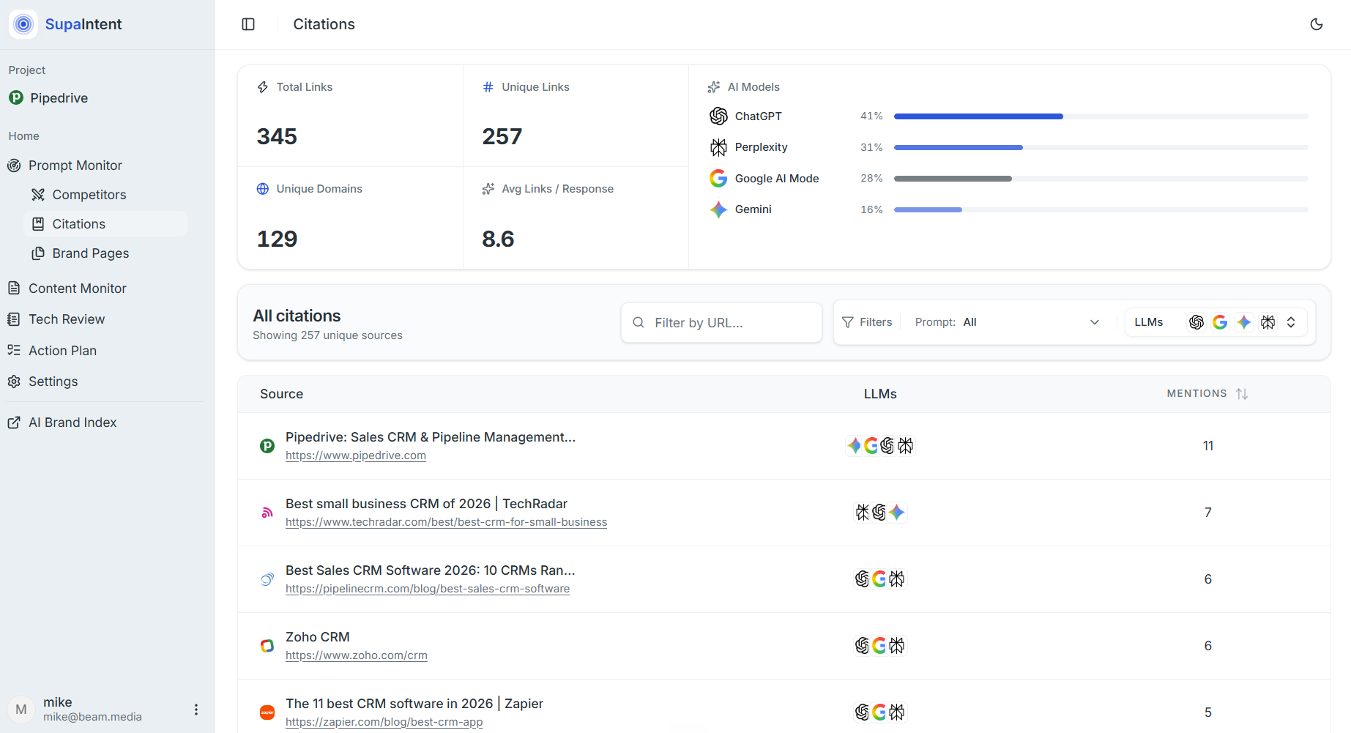1351x733 pixels.
Task: Click Perplexity icon in TechRadar row
Action: pyautogui.click(x=863, y=513)
